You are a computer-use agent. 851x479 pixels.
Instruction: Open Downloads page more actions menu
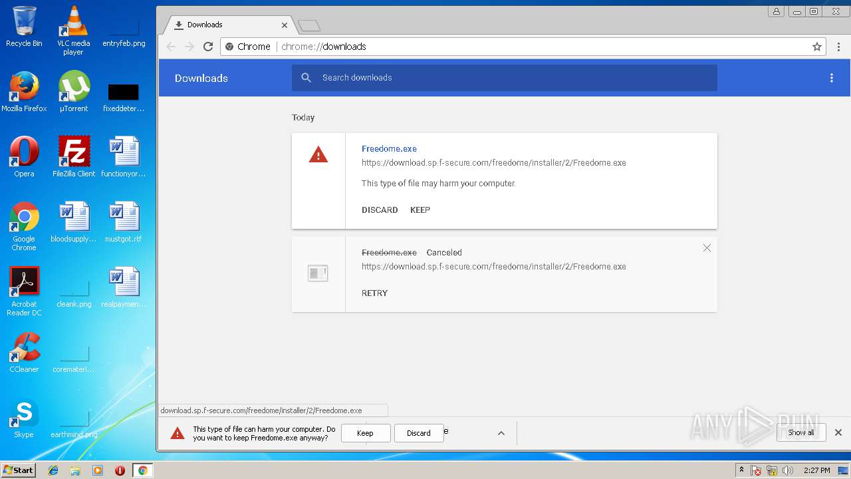pyautogui.click(x=831, y=78)
